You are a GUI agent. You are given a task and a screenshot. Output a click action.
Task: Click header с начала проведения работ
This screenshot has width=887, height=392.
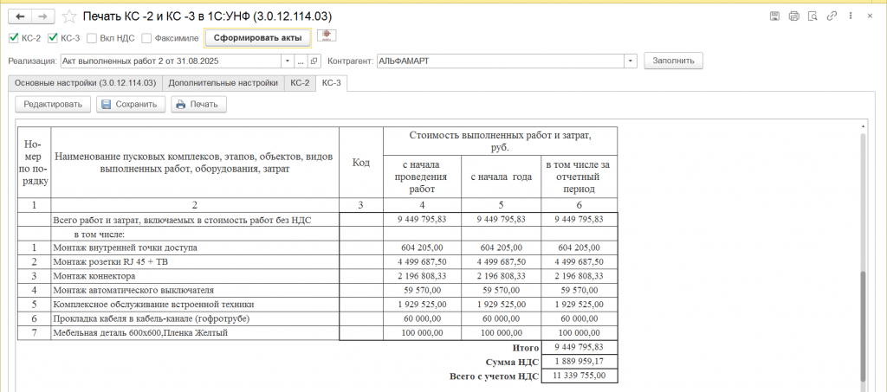click(x=423, y=177)
